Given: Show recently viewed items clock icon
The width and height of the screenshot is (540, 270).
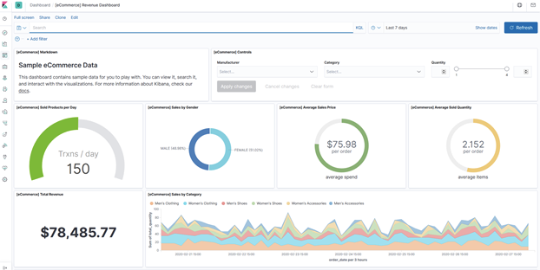Looking at the screenshot, I should pyautogui.click(x=5, y=19).
